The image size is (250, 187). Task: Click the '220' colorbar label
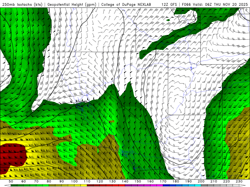227,181
